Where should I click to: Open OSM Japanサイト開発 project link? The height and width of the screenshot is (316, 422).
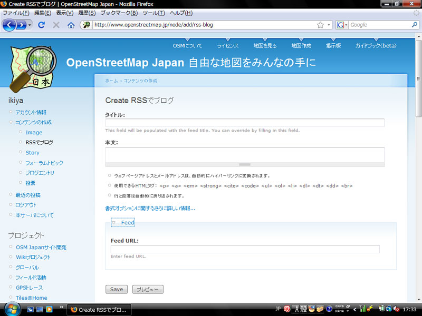(41, 247)
